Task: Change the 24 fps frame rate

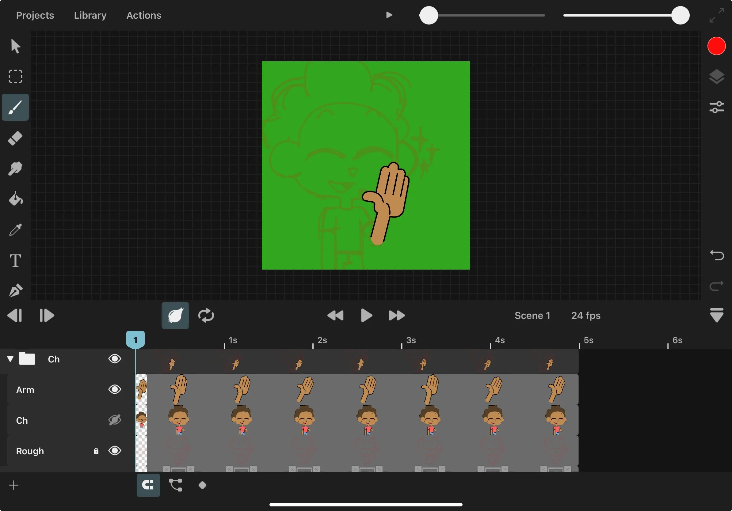Action: point(586,316)
